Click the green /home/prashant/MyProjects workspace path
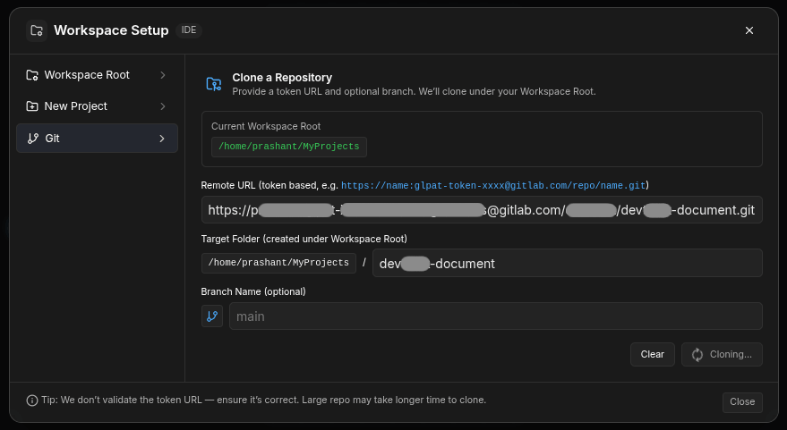The image size is (787, 430). coord(289,147)
